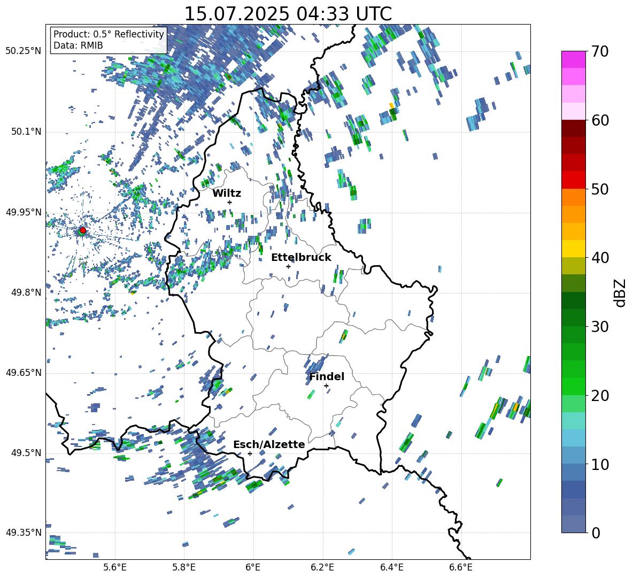Click the Data: RMIB text
Viewport: 633px width, 578px height.
click(x=78, y=45)
